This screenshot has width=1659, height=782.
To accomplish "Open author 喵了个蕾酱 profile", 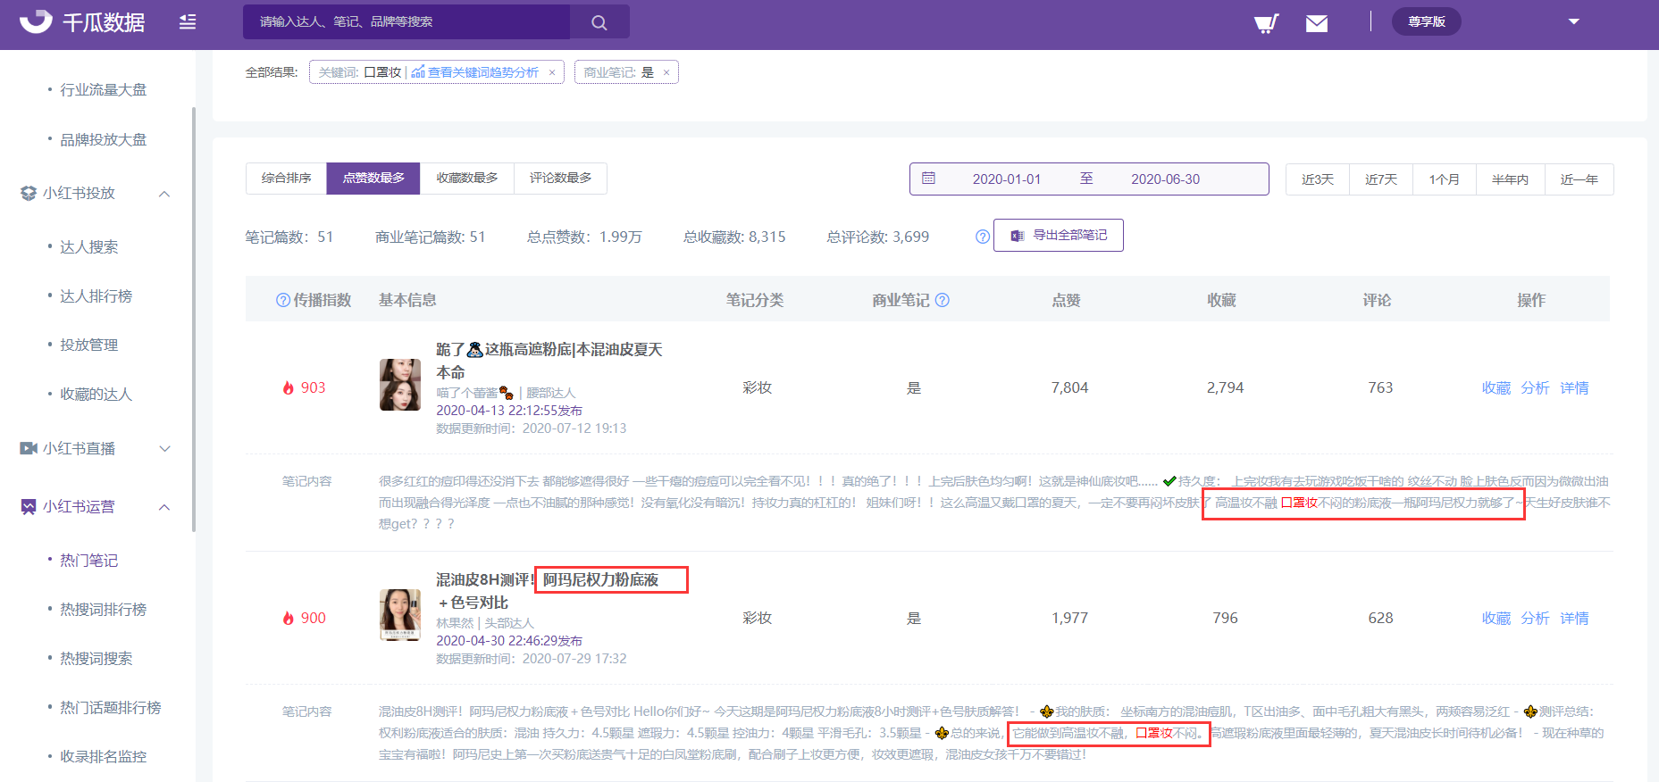I will 466,393.
